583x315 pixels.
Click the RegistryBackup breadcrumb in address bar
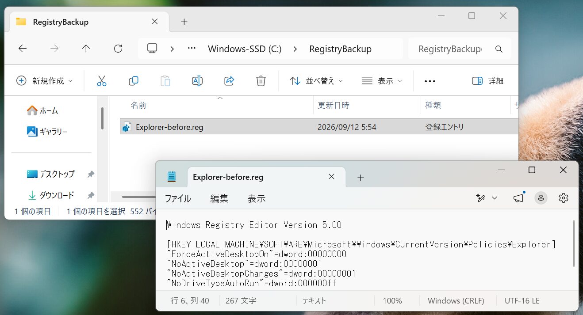340,49
